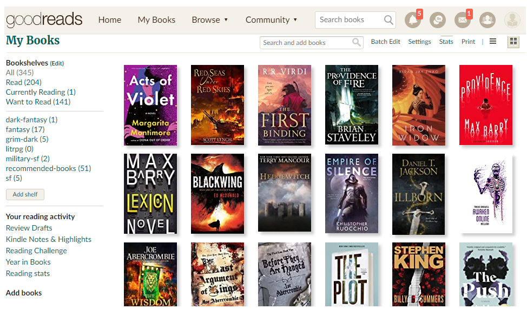Open The Push book cover
The height and width of the screenshot is (309, 527).
486,274
